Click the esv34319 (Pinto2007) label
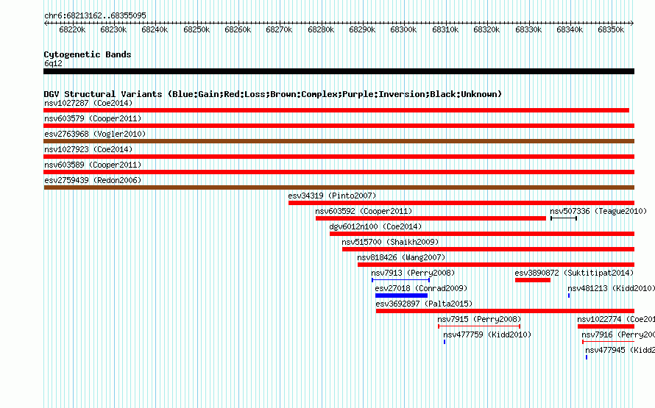Viewport: 655px width, 408px height. 332,196
